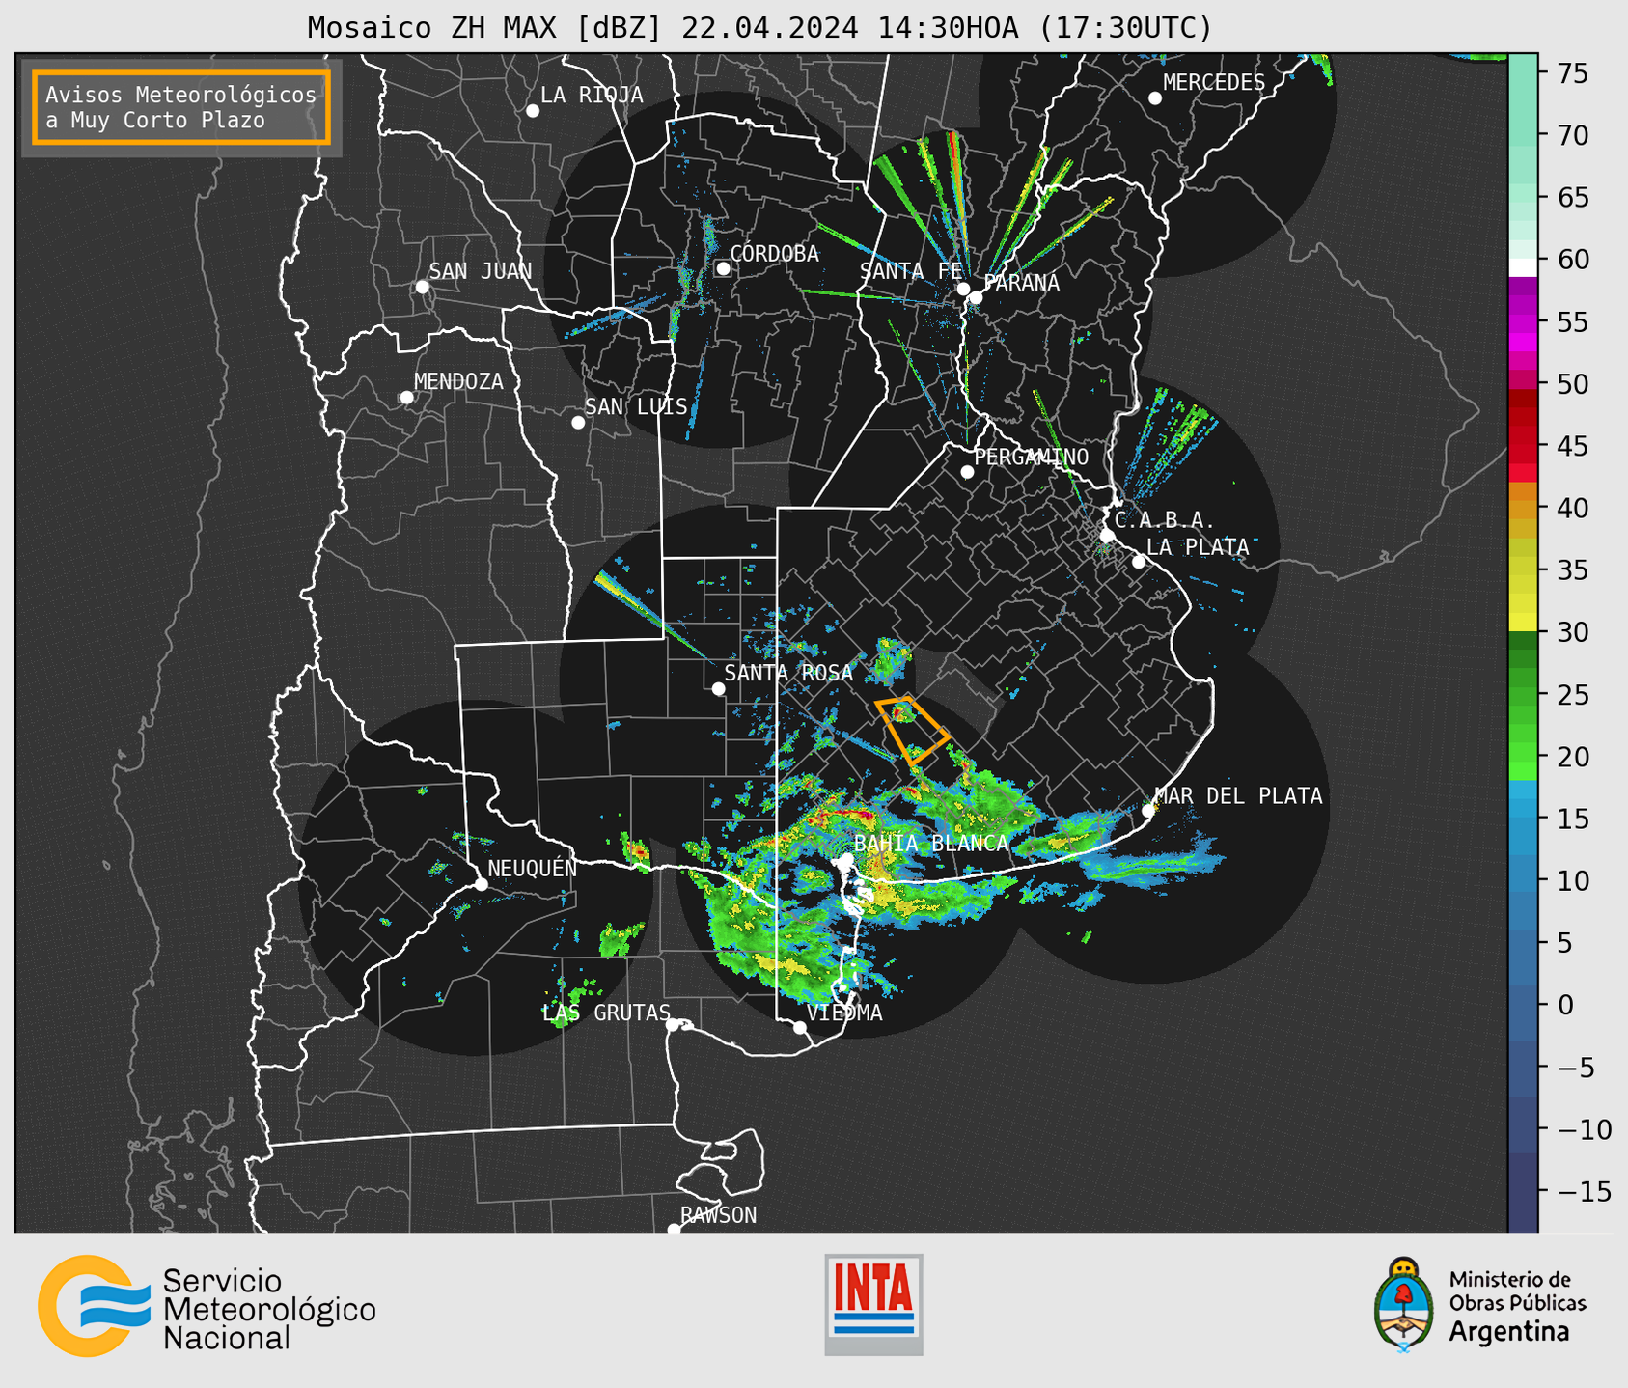1628x1388 pixels.
Task: Click the LA PLATA city marker dot
Action: [1139, 562]
